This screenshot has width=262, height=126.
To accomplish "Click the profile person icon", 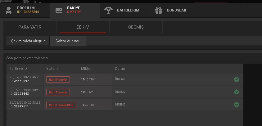I will coord(9,10).
